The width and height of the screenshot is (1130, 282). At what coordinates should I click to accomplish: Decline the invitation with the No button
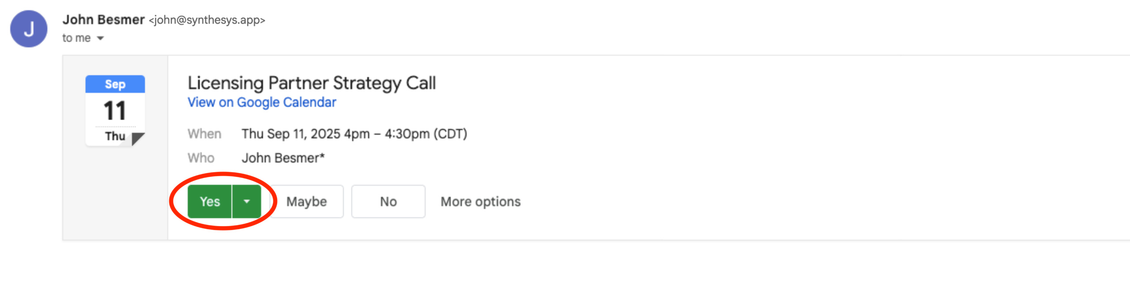pyautogui.click(x=388, y=202)
